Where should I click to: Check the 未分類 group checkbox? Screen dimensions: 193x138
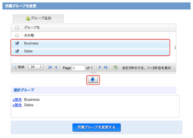[x=17, y=35]
